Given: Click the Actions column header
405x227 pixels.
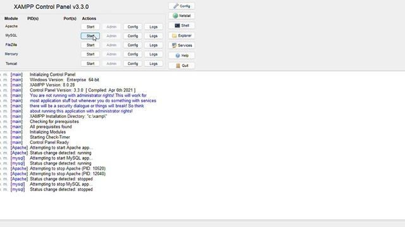Looking at the screenshot, I should [x=89, y=18].
